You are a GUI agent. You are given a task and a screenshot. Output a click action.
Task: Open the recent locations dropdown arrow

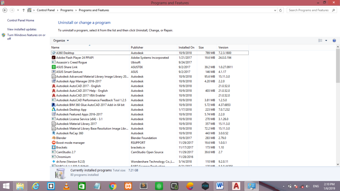click(x=18, y=10)
